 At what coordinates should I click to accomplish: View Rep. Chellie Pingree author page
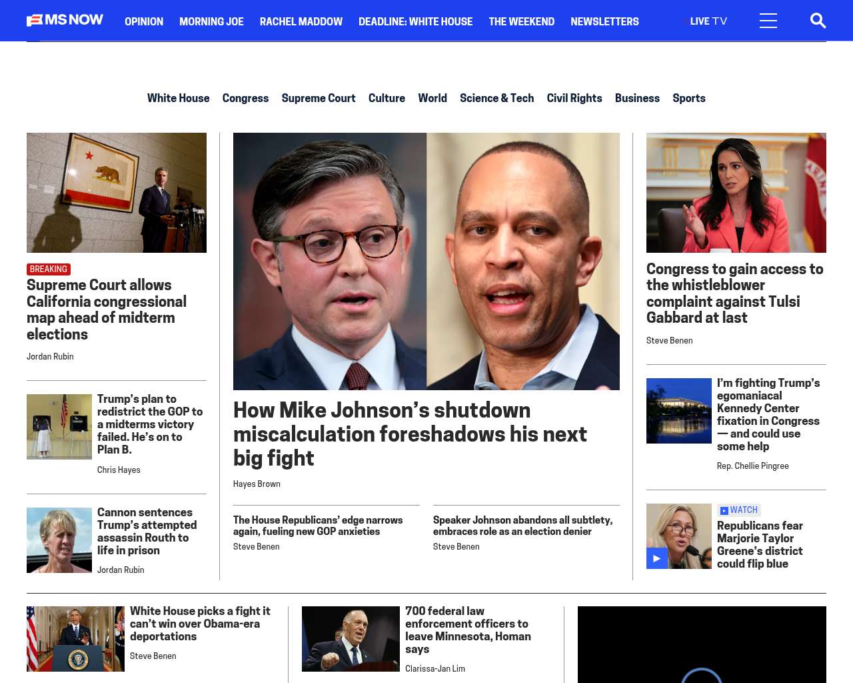[753, 466]
